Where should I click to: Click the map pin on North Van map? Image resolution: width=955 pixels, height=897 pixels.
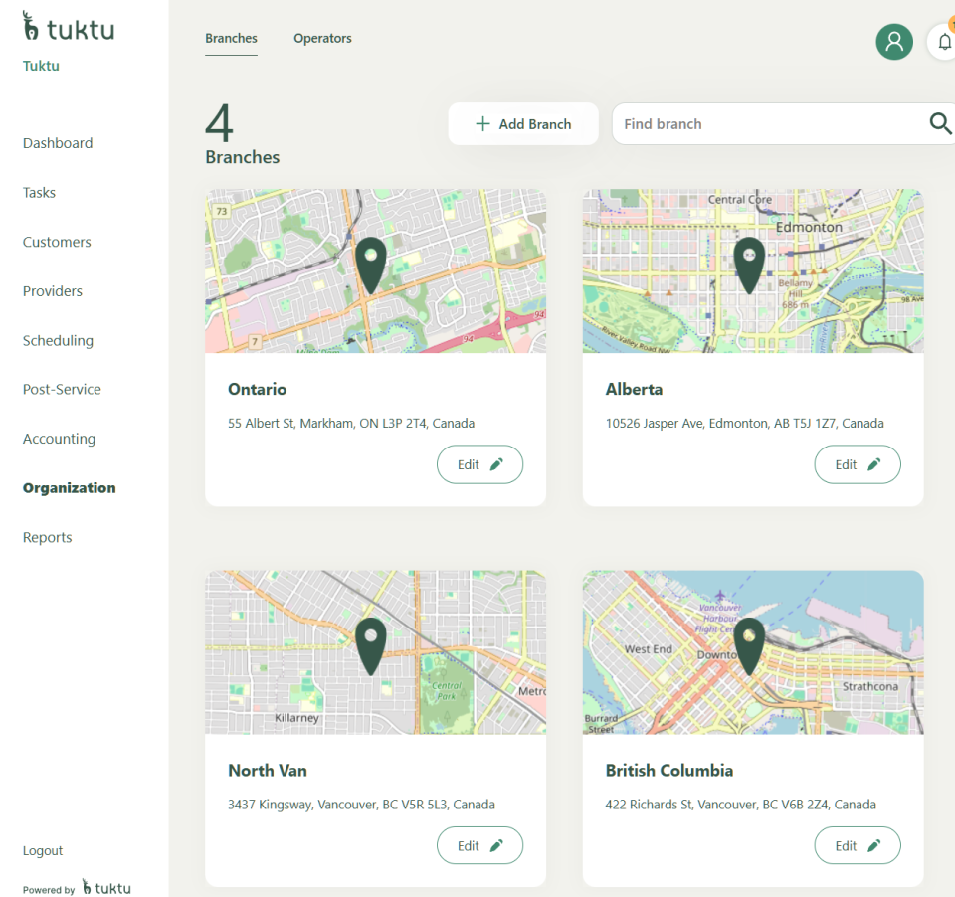(371, 642)
